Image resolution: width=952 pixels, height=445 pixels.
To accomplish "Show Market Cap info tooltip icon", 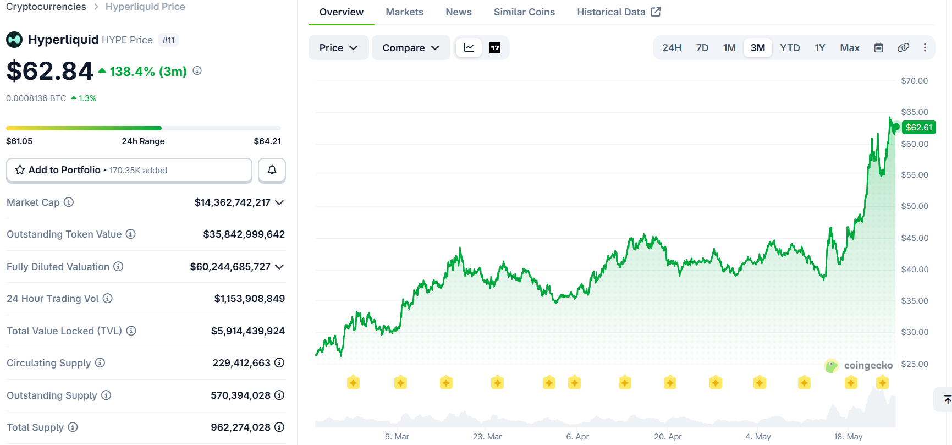I will (x=69, y=202).
